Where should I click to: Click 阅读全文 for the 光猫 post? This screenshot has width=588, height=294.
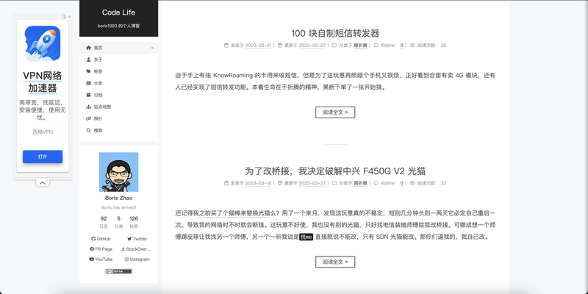(335, 262)
